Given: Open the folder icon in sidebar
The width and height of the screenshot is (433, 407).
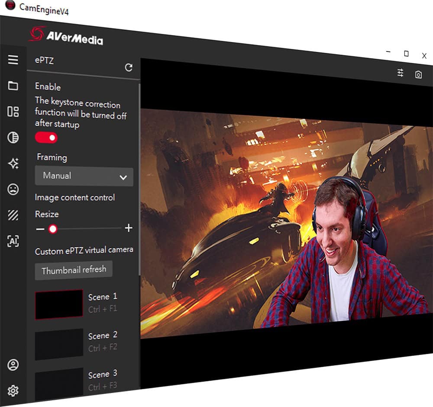Looking at the screenshot, I should point(13,86).
